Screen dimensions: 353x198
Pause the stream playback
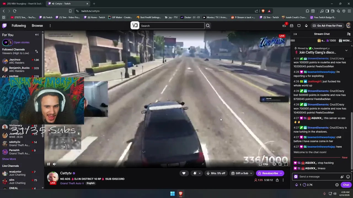point(49,164)
